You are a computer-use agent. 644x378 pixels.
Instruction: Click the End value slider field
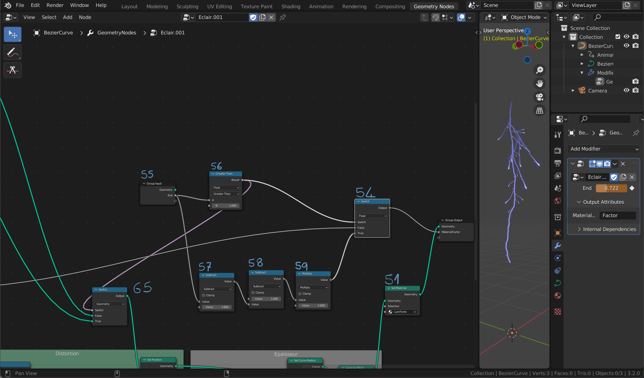click(x=611, y=188)
